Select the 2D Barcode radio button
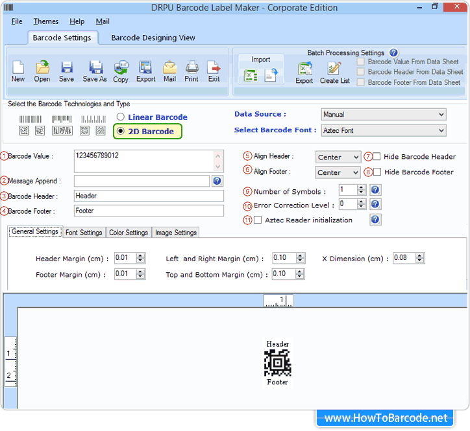The width and height of the screenshot is (470, 431). (121, 131)
